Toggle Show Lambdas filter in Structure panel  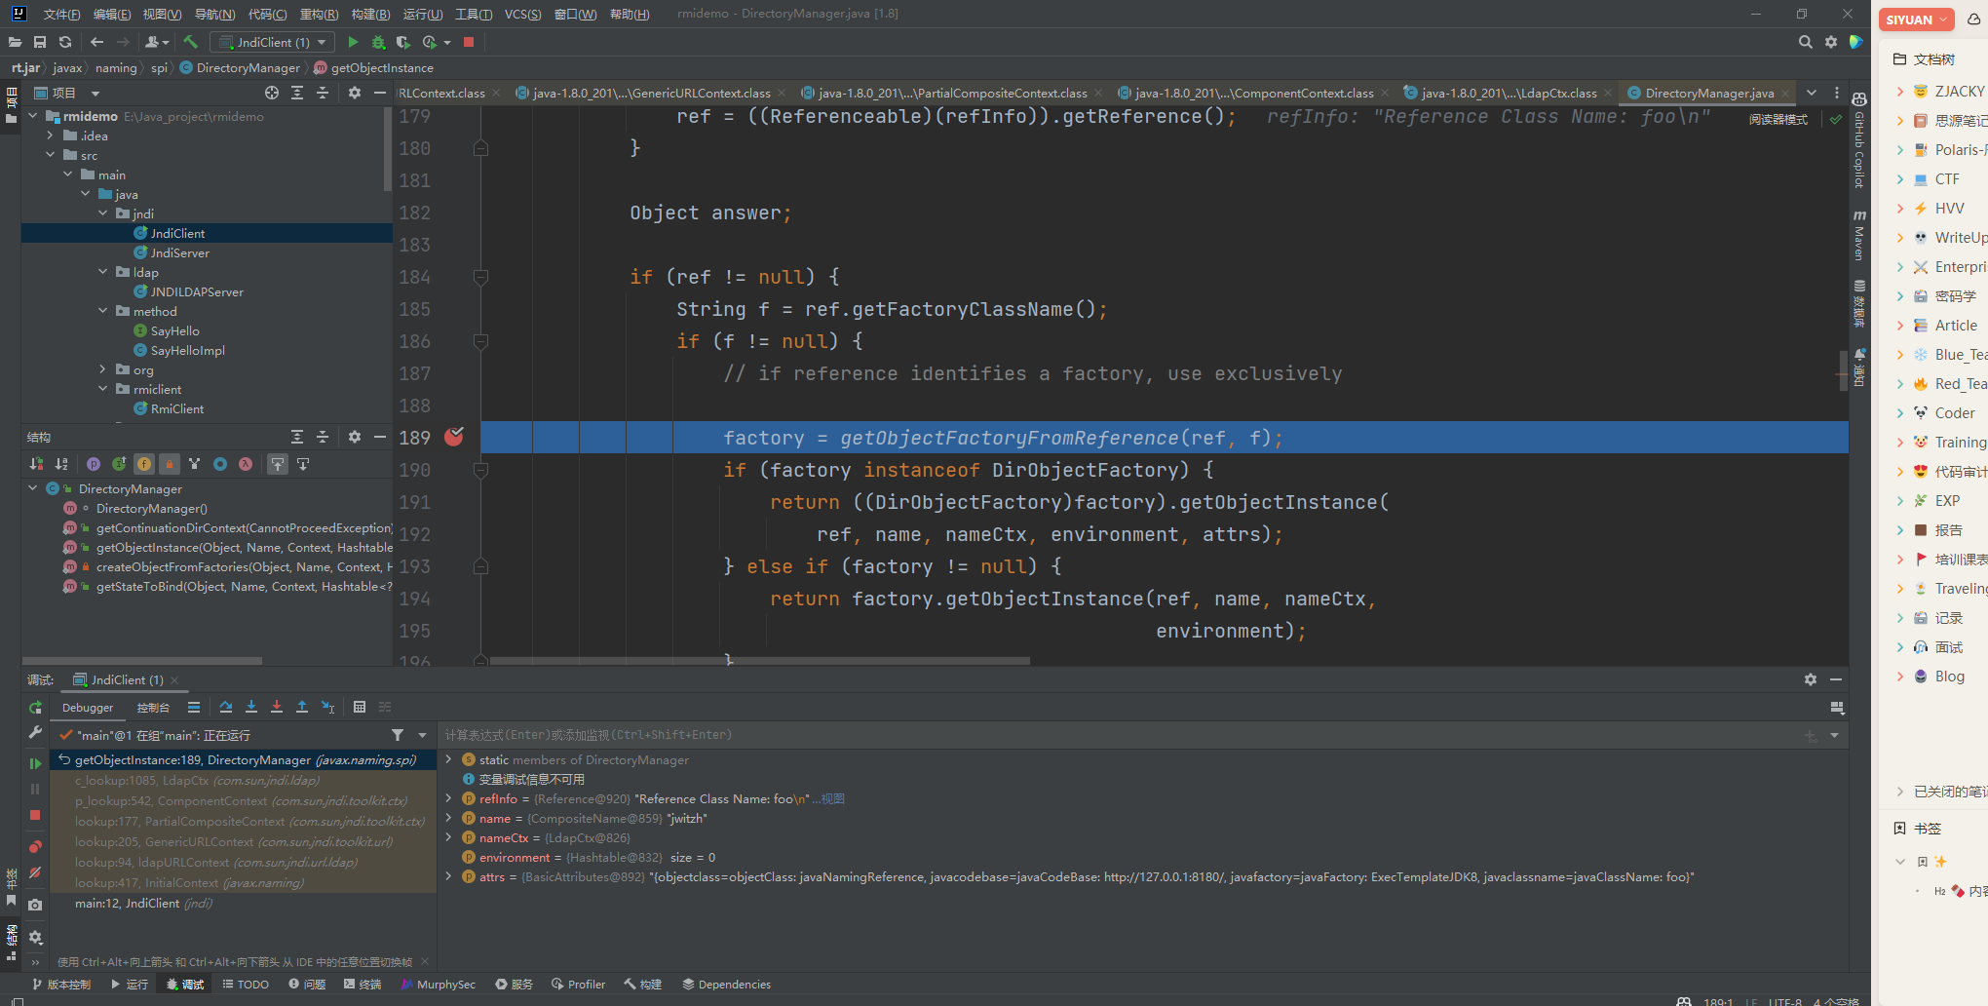(x=246, y=464)
